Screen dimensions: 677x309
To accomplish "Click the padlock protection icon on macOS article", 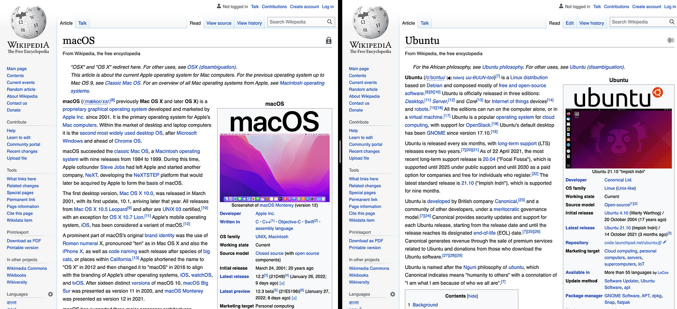I will pos(329,41).
